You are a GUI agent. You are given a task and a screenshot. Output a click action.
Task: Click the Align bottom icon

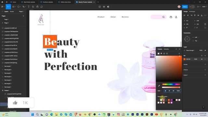click(x=201, y=15)
